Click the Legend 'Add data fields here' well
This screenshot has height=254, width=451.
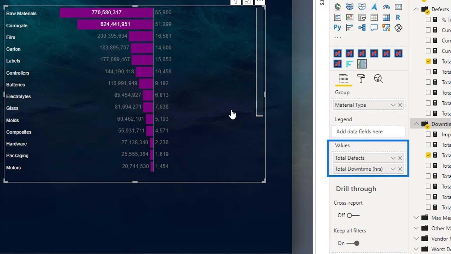[368, 132]
